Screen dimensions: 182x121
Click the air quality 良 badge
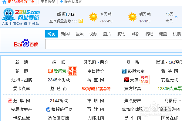point(81,21)
